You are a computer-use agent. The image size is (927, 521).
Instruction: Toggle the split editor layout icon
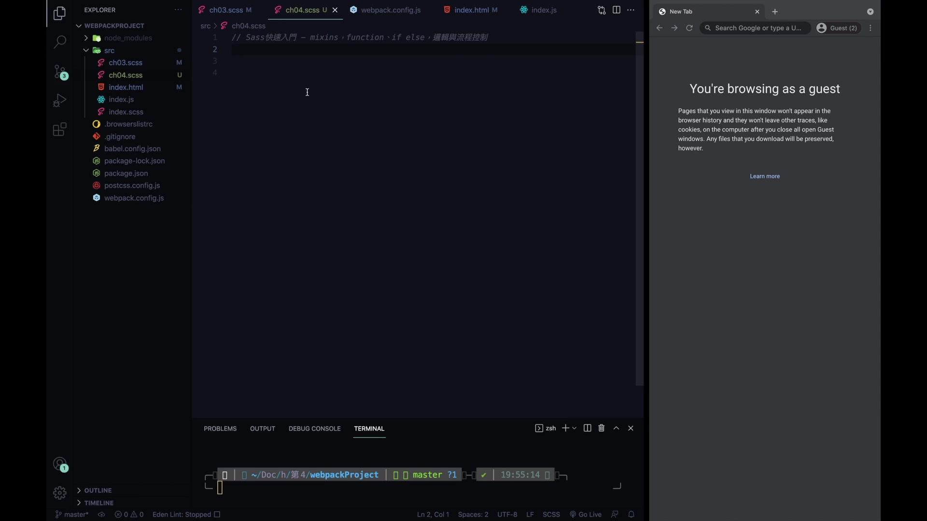(x=617, y=10)
